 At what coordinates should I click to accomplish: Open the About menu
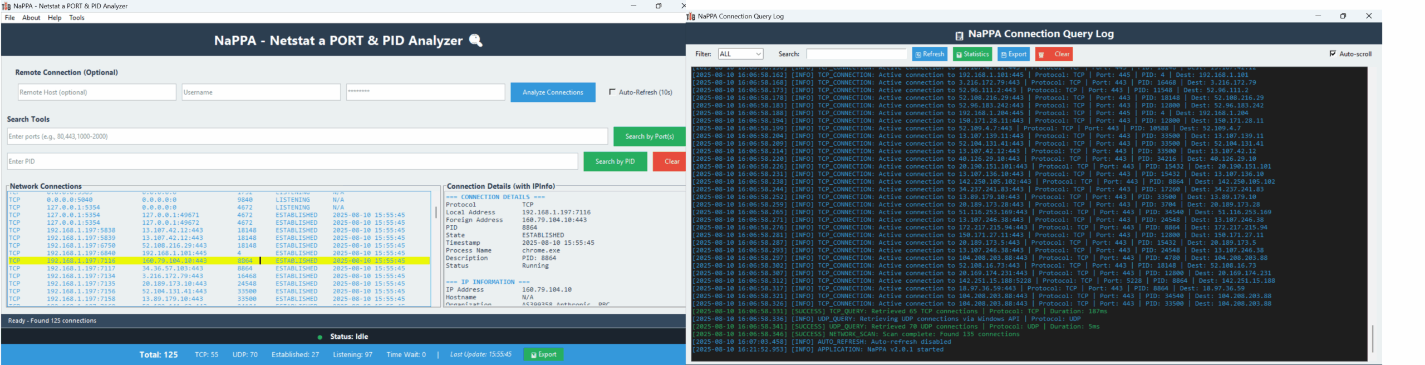pyautogui.click(x=31, y=18)
